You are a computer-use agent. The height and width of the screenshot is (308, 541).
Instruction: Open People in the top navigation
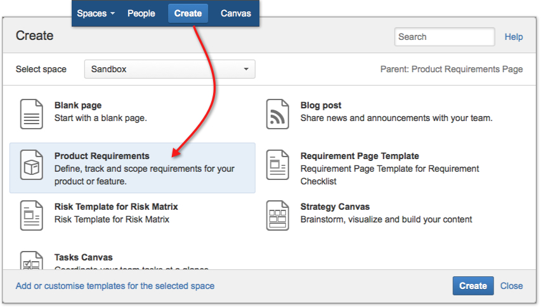(141, 13)
